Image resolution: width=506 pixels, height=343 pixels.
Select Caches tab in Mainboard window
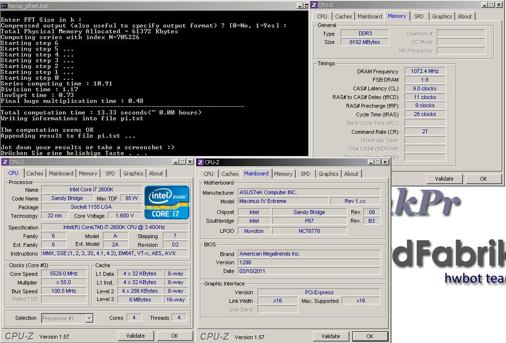tap(230, 173)
